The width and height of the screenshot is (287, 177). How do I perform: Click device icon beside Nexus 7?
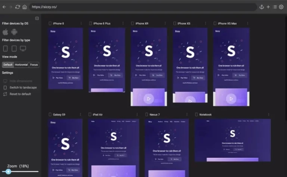pyautogui.click(x=146, y=115)
